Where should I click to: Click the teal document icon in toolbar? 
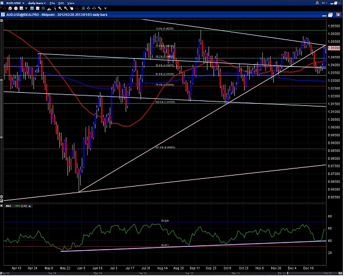coord(83,8)
